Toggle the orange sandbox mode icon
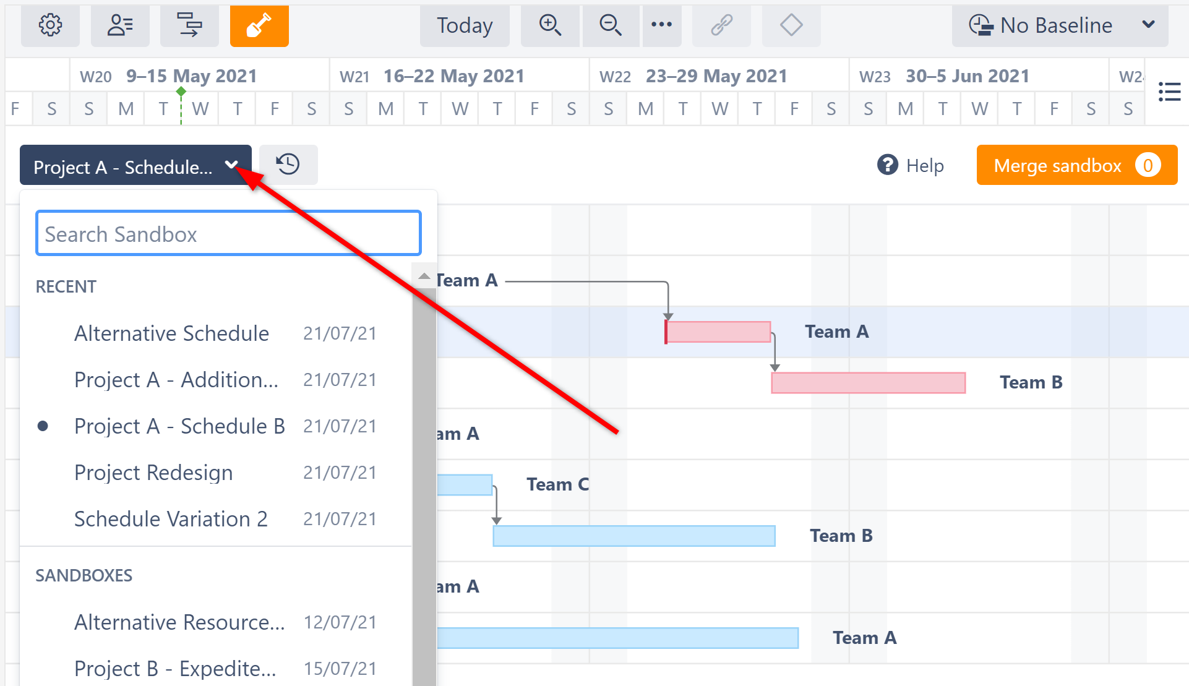1189x686 pixels. pyautogui.click(x=259, y=25)
